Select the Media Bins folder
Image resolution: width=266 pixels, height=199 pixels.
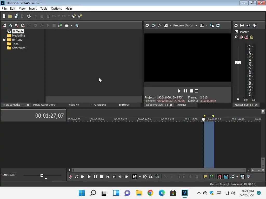point(19,35)
